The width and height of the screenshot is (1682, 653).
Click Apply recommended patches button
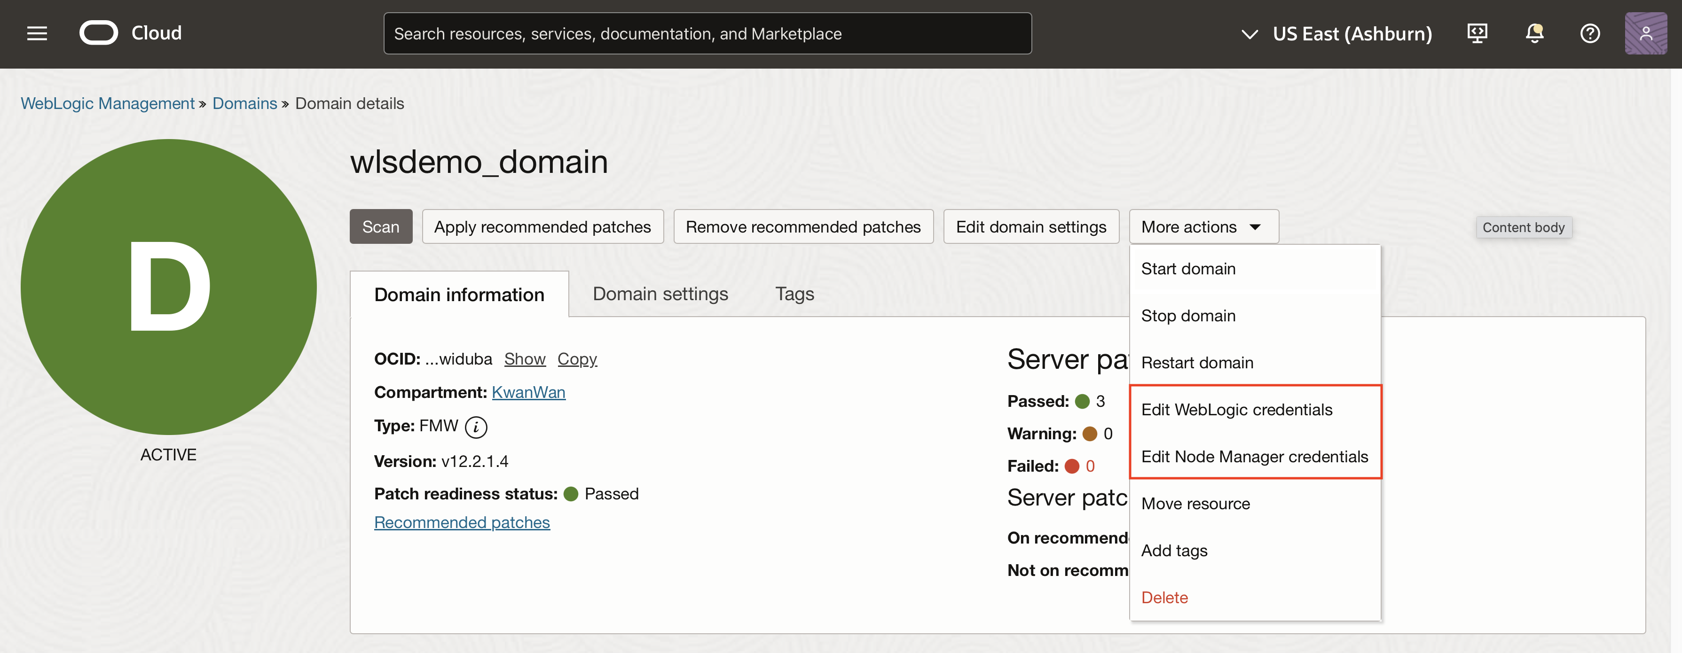[542, 226]
